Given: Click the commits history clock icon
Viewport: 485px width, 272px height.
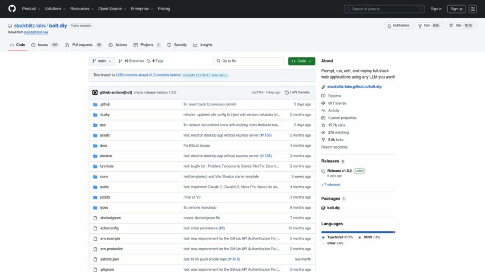Looking at the screenshot, I should (x=286, y=93).
